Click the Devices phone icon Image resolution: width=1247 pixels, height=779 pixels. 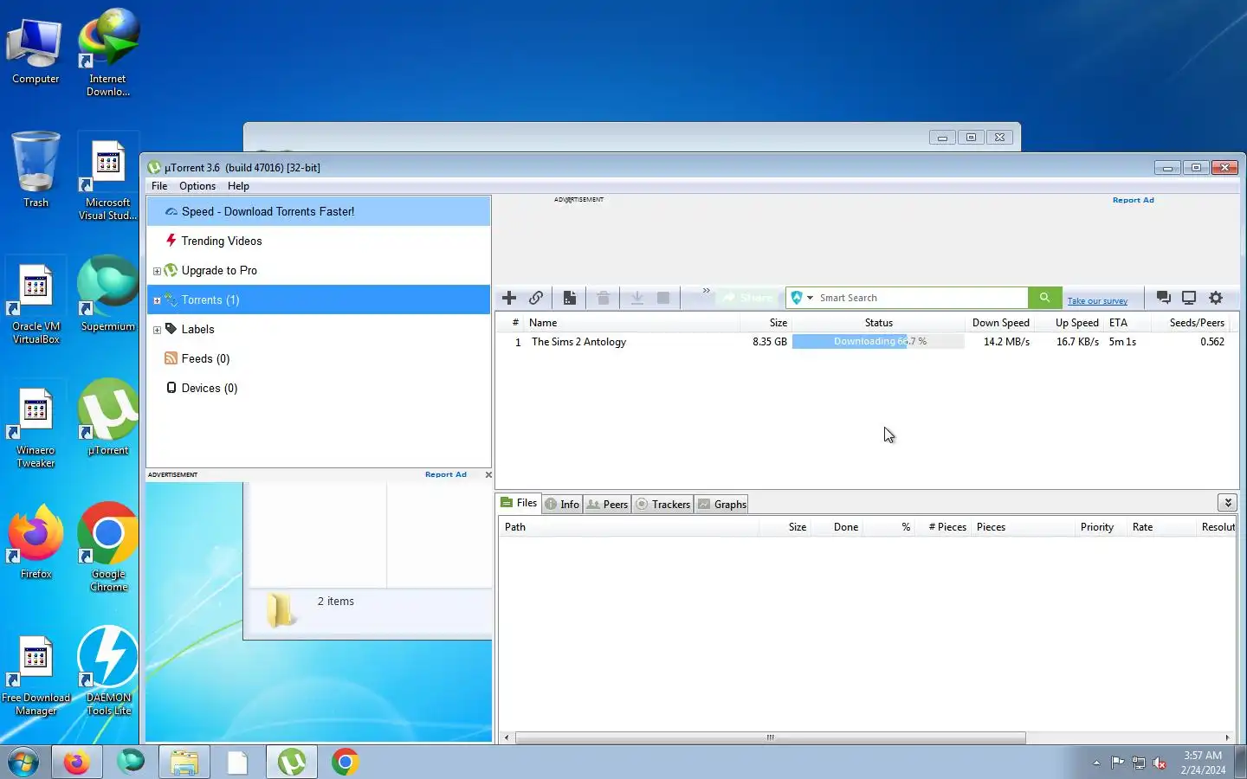point(171,388)
